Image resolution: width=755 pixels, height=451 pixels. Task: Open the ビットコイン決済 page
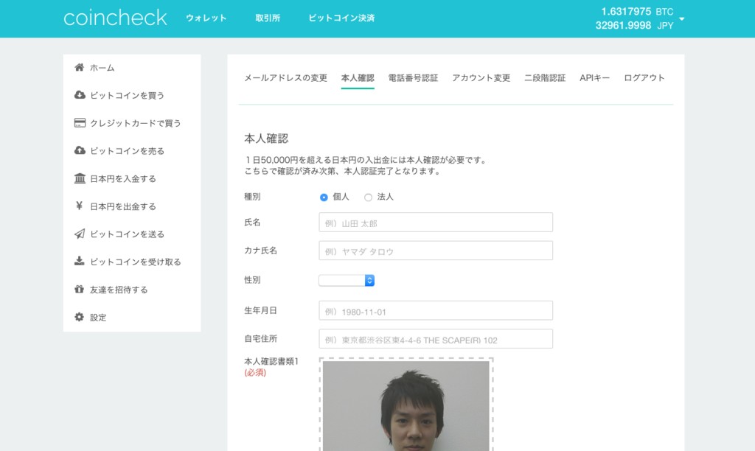click(x=341, y=18)
